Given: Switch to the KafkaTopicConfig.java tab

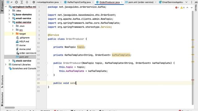Looking at the screenshot, I should pos(79,2).
